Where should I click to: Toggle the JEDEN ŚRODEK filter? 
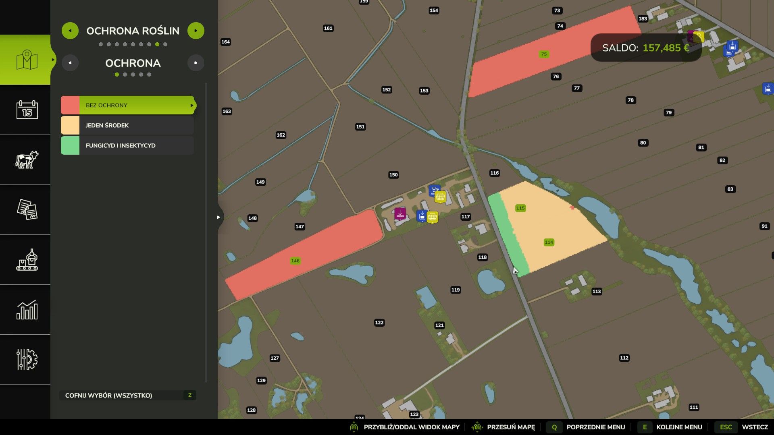[127, 125]
